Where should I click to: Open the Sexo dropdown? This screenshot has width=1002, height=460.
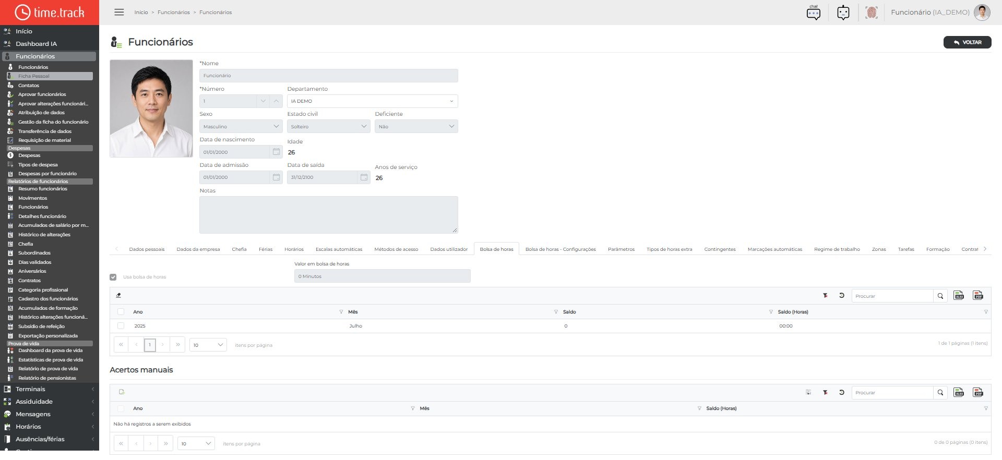[x=241, y=126]
